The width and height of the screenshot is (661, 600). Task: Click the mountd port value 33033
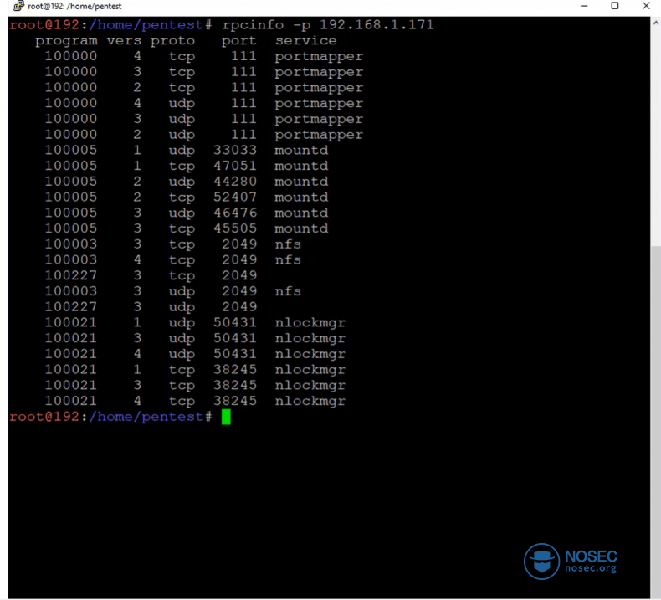click(x=235, y=151)
